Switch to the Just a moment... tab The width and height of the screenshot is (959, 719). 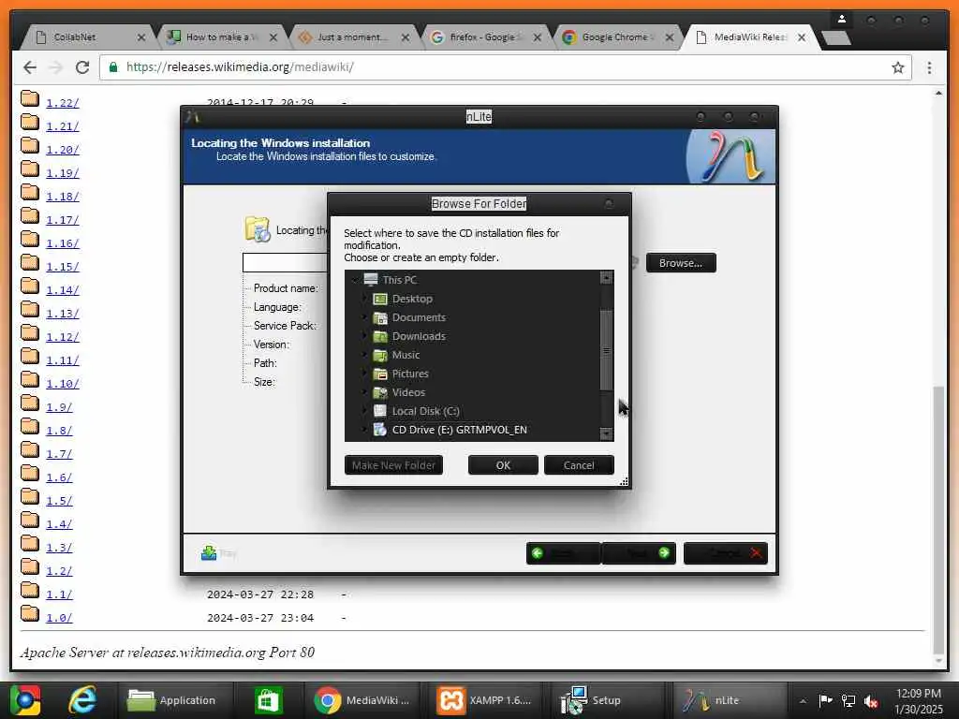coord(350,37)
